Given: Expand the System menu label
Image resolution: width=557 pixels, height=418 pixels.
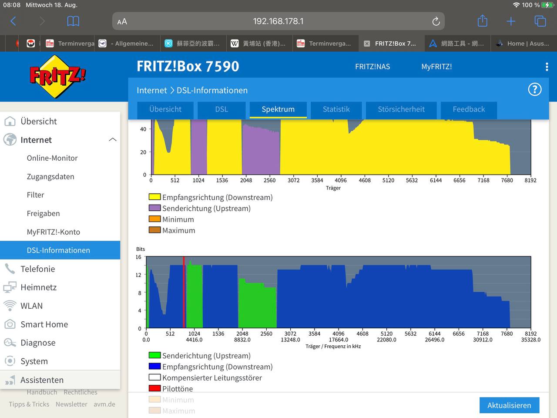Looking at the screenshot, I should coord(34,361).
